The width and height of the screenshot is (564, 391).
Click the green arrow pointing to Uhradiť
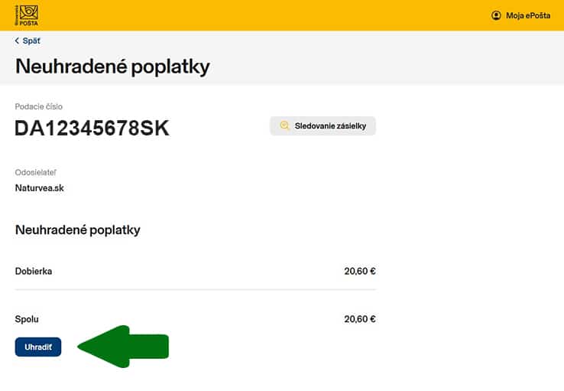point(125,347)
